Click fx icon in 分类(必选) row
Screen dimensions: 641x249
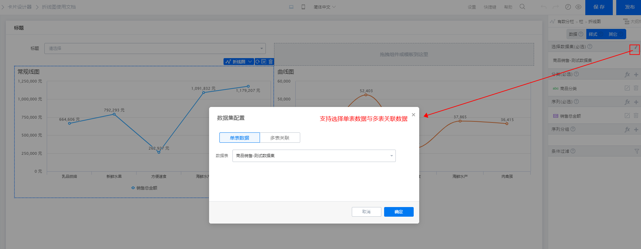(627, 74)
